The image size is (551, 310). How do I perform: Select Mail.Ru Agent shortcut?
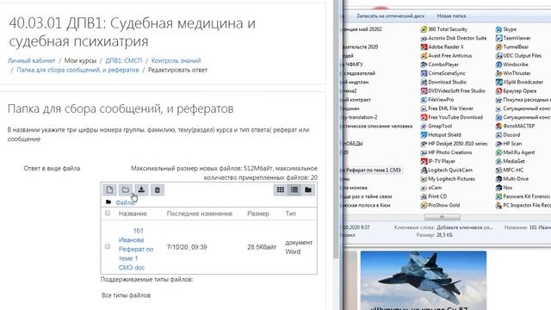(x=515, y=152)
